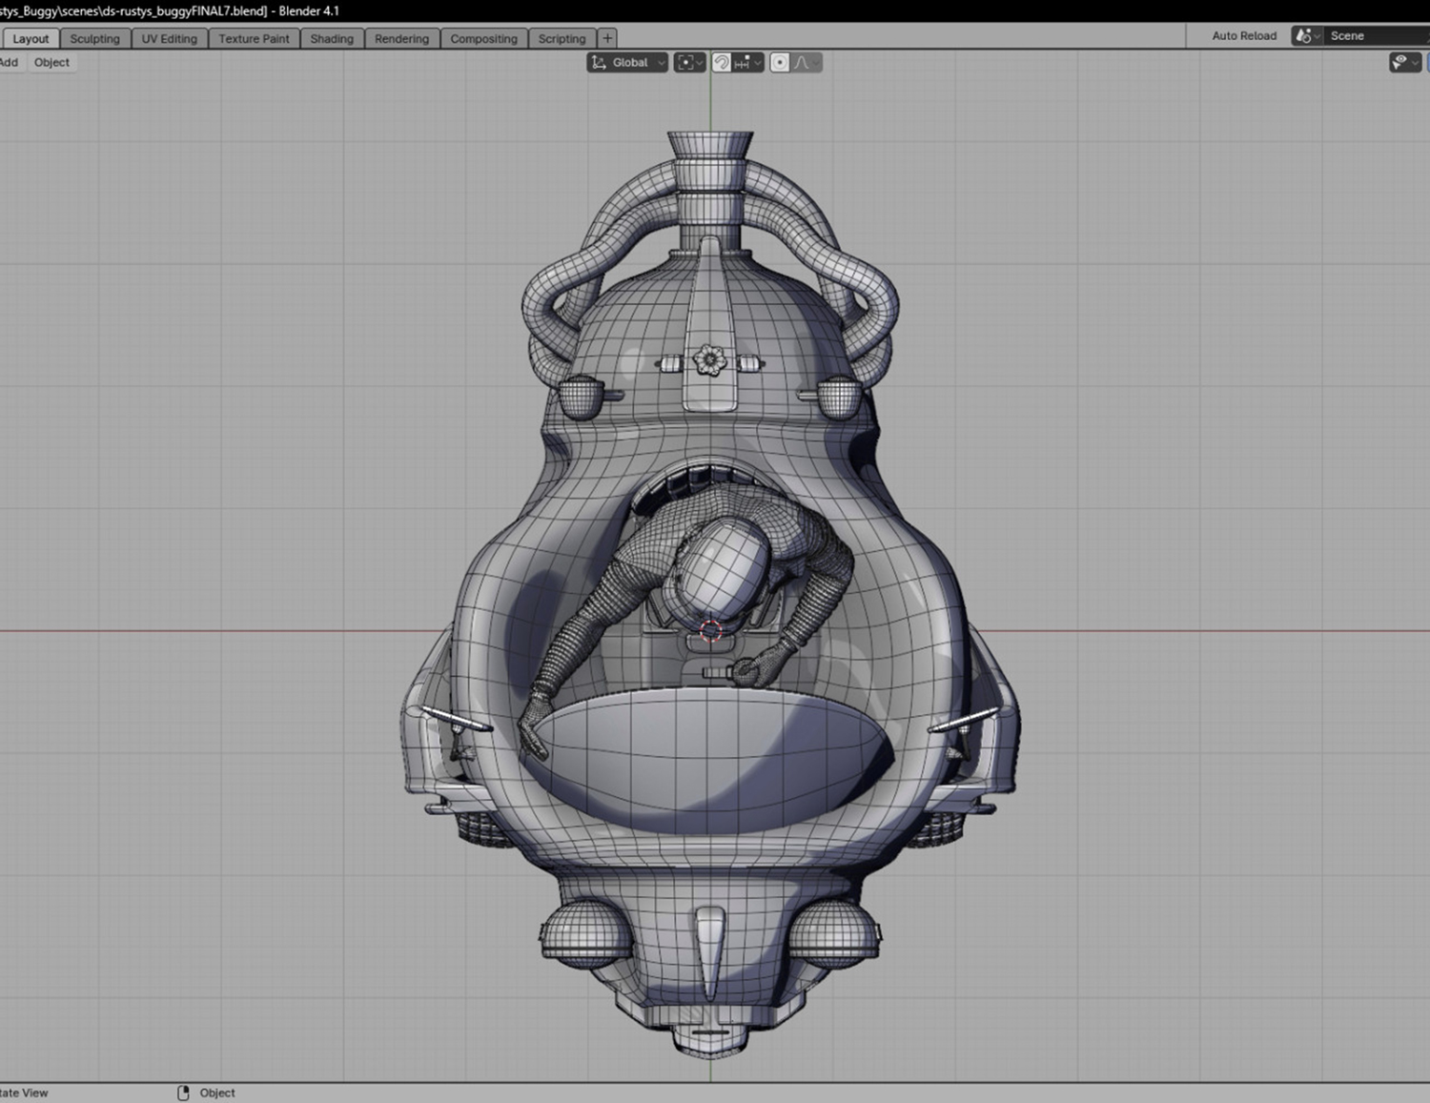The image size is (1430, 1103).
Task: Open viewport selectability and visibility icon
Action: tap(1403, 63)
